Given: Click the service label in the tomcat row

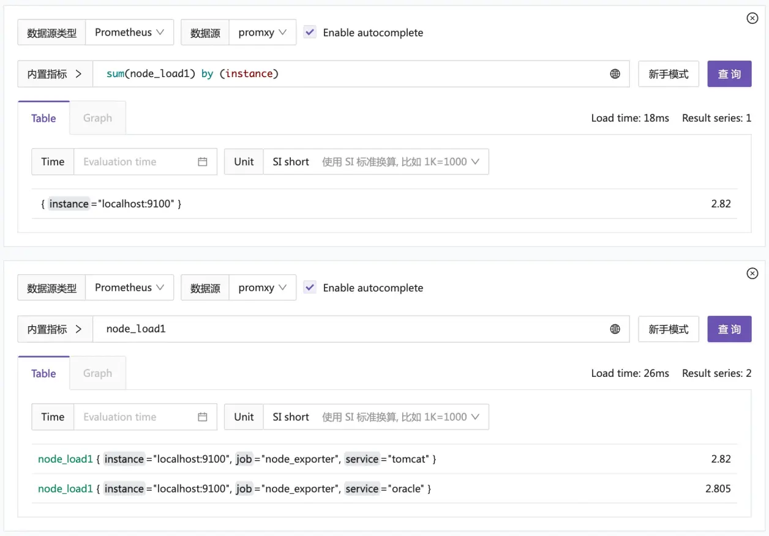Looking at the screenshot, I should point(362,459).
